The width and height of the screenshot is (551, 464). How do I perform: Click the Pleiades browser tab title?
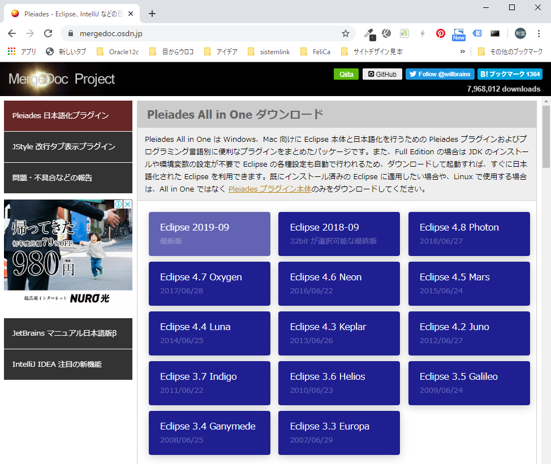click(x=73, y=14)
